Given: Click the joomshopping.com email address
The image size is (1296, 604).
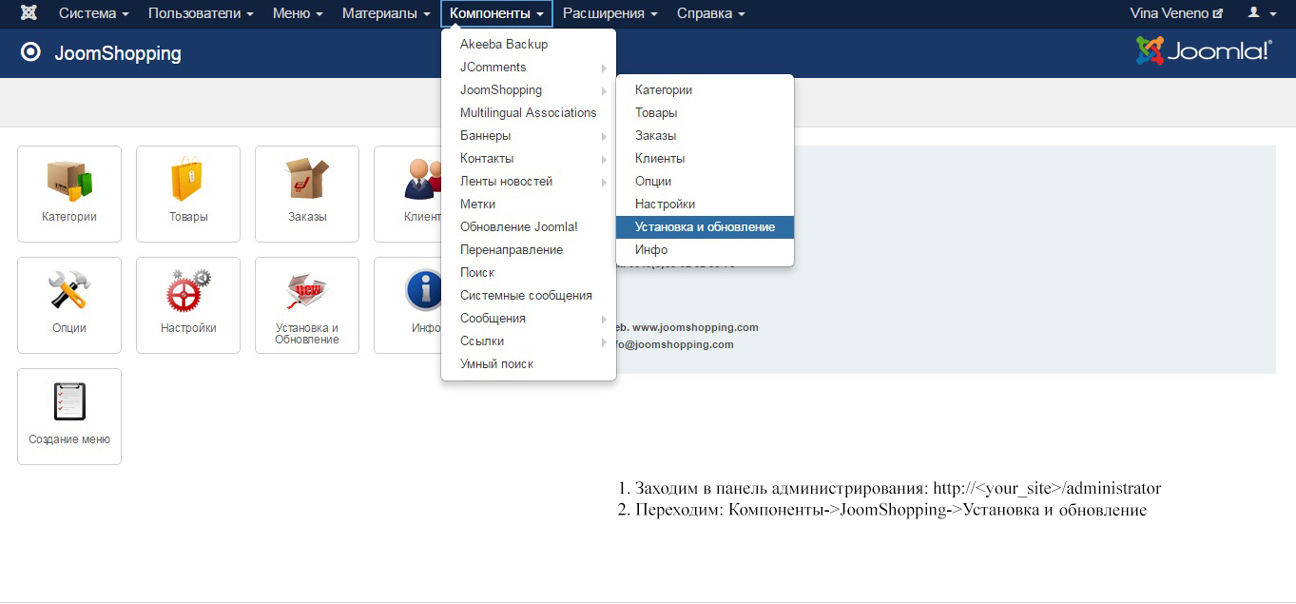Looking at the screenshot, I should 676,344.
